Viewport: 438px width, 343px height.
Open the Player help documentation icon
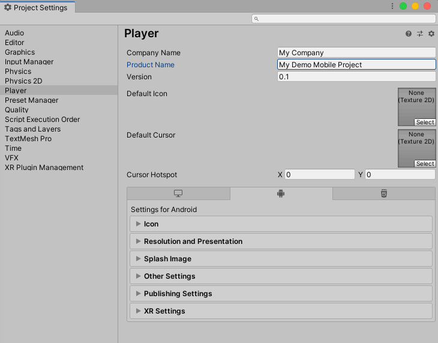tap(409, 34)
